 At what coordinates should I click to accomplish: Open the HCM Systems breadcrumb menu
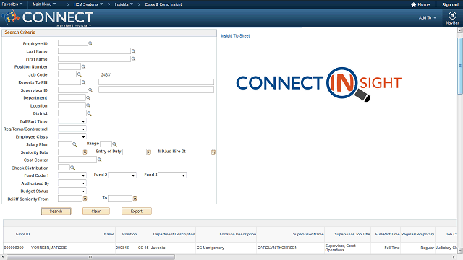[x=88, y=4]
